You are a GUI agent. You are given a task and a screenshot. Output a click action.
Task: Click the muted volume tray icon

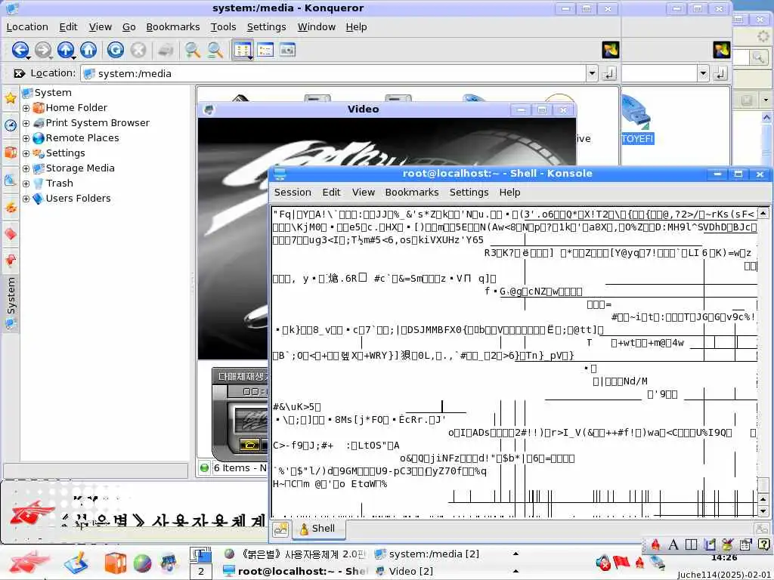click(603, 562)
